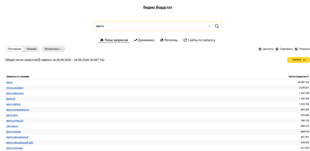Click the value 764 133
The image size is (310, 151).
pos(305,121)
